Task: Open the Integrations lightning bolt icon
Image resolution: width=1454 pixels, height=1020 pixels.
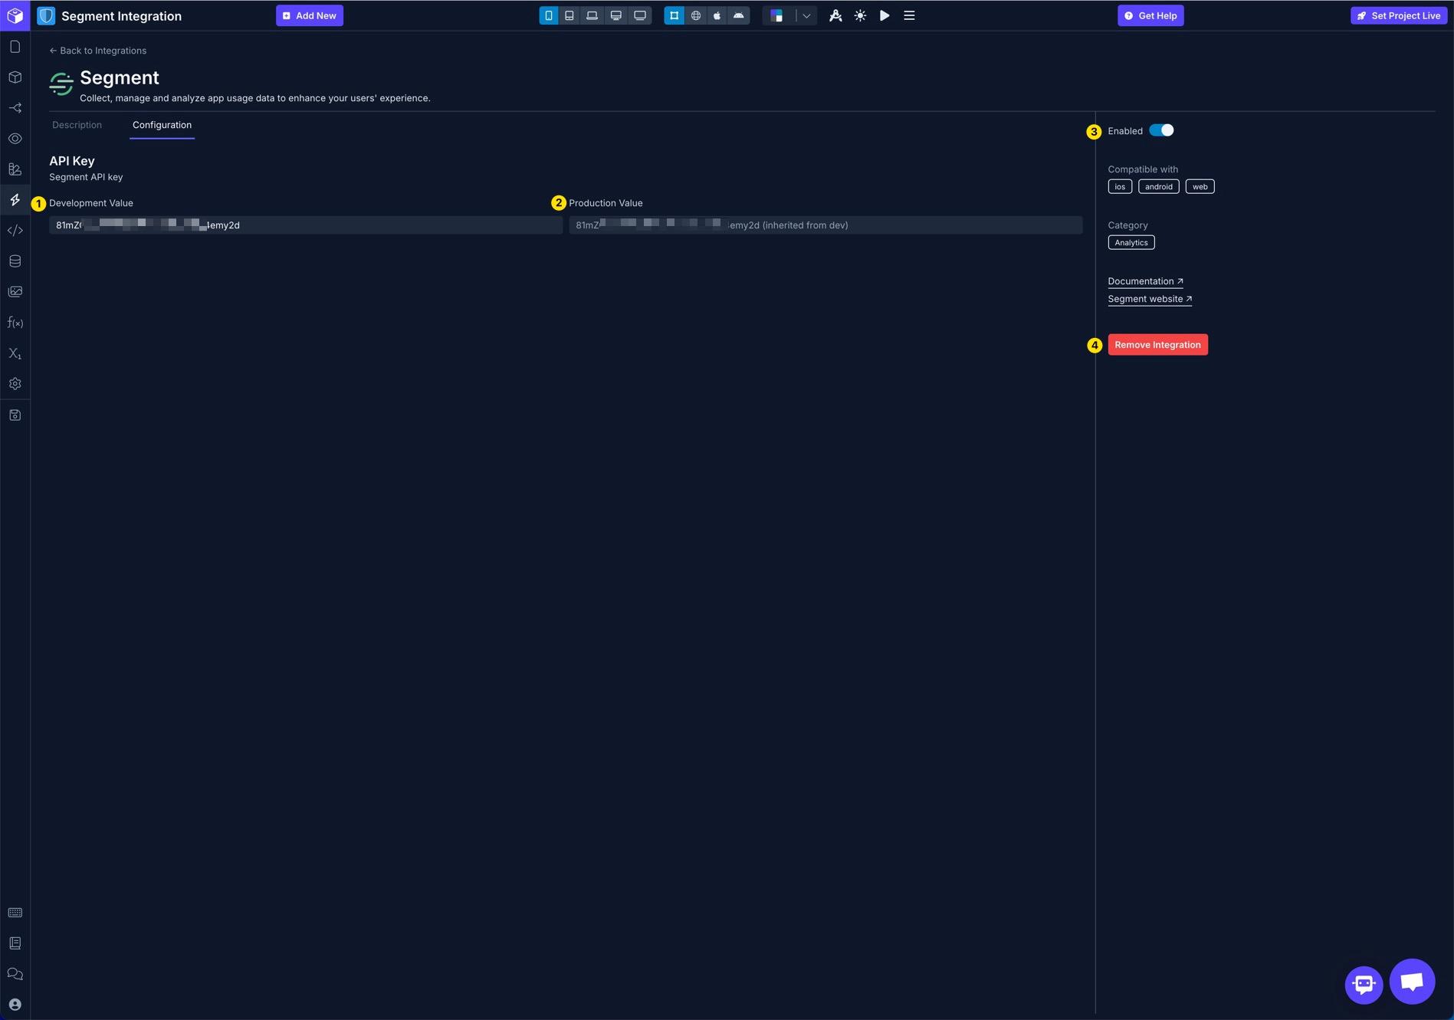Action: click(15, 200)
